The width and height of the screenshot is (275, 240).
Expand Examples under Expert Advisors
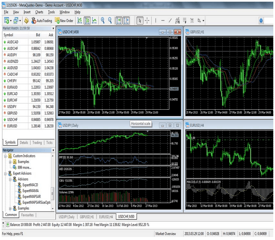coord(10,208)
